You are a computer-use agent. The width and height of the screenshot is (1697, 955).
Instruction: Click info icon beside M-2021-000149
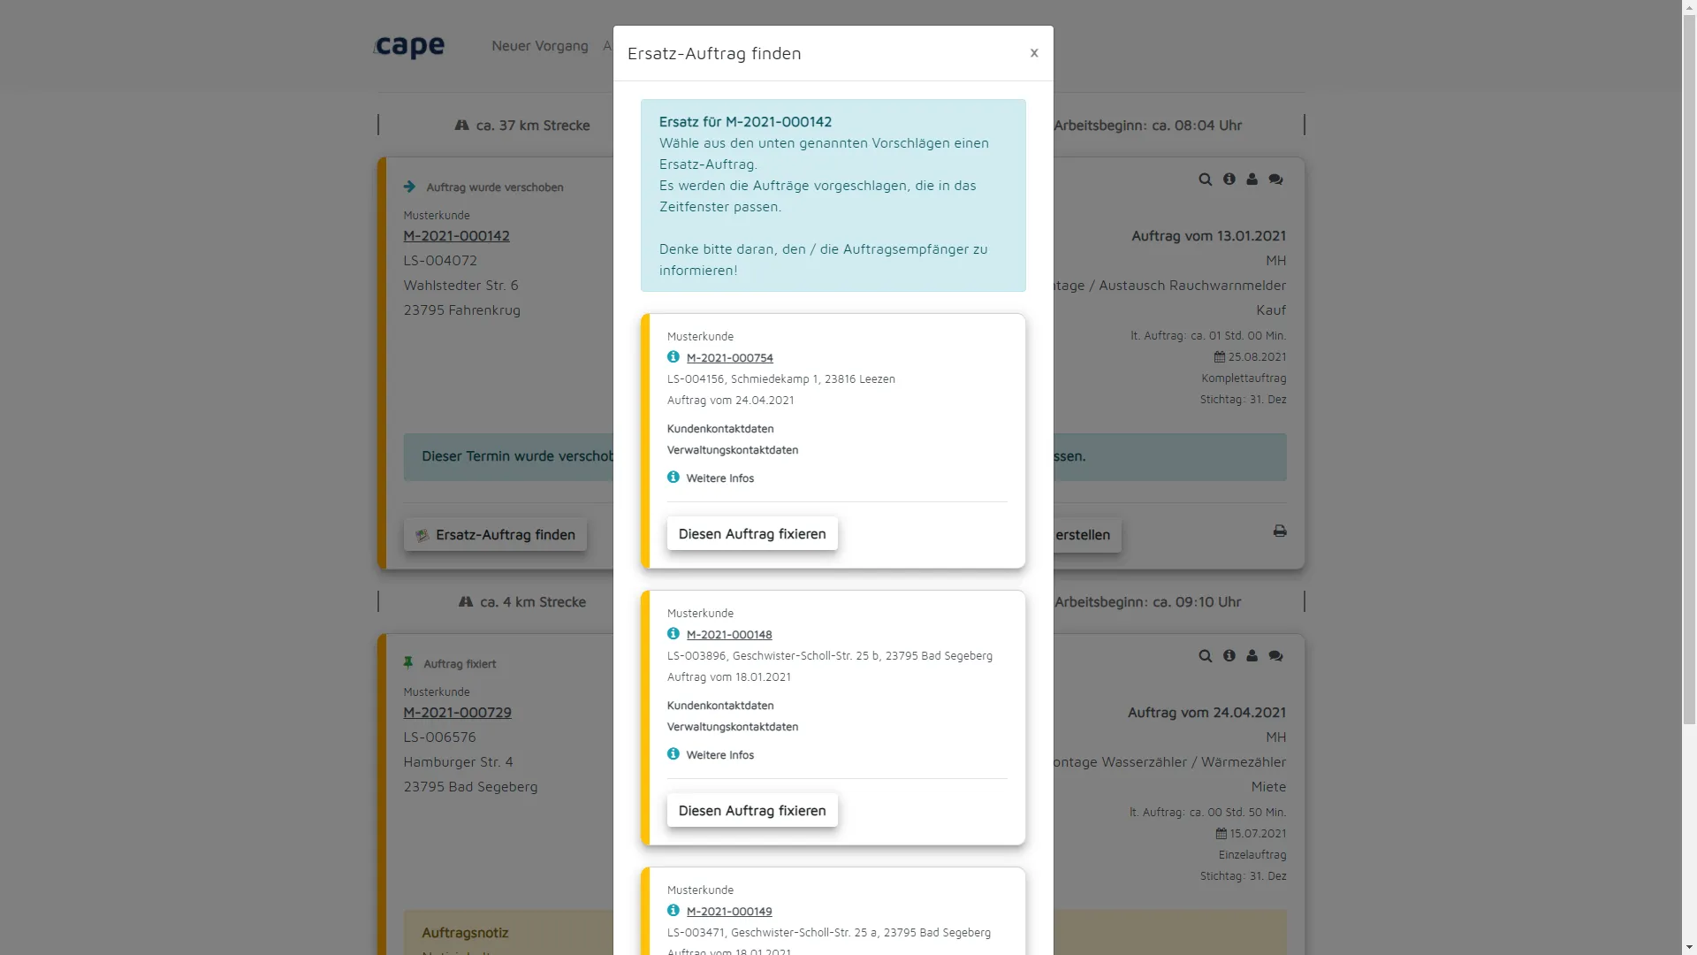coord(673,911)
